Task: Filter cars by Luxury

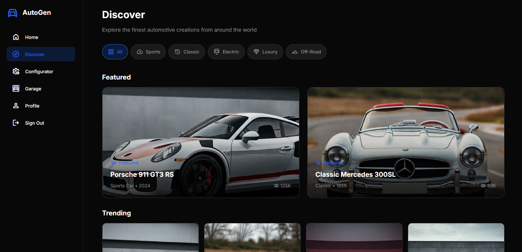Action: [265, 52]
